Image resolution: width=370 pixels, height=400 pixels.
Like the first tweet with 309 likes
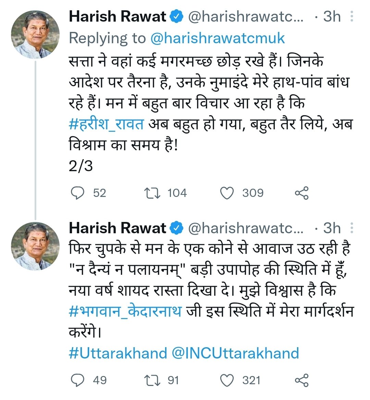click(x=226, y=193)
